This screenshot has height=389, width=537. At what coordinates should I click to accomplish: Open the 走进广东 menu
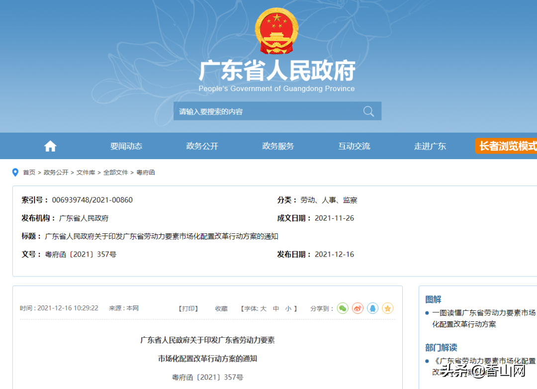(430, 146)
